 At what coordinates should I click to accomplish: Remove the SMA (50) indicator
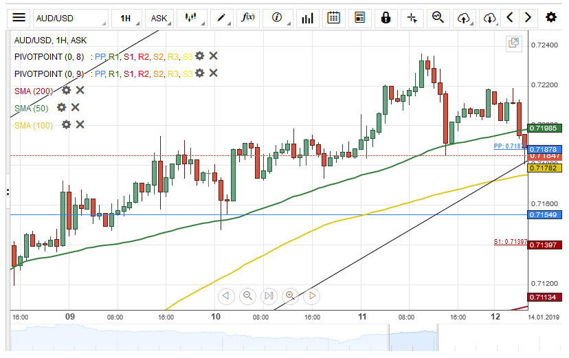76,107
